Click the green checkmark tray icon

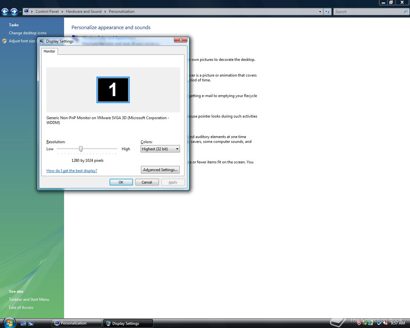click(365, 324)
